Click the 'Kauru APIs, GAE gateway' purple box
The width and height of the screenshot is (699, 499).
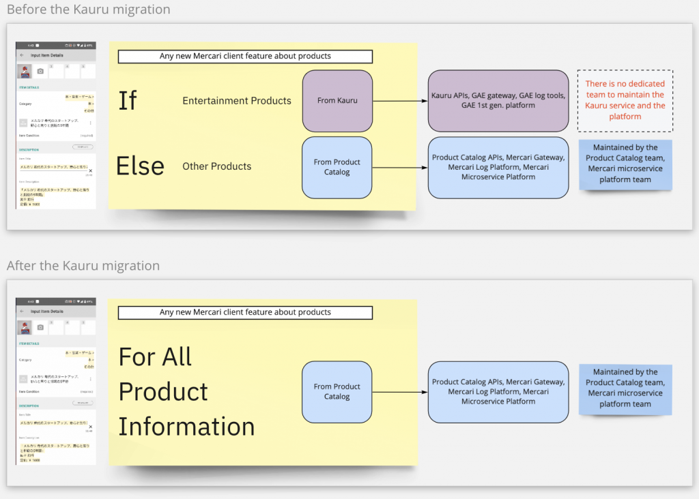(x=498, y=101)
